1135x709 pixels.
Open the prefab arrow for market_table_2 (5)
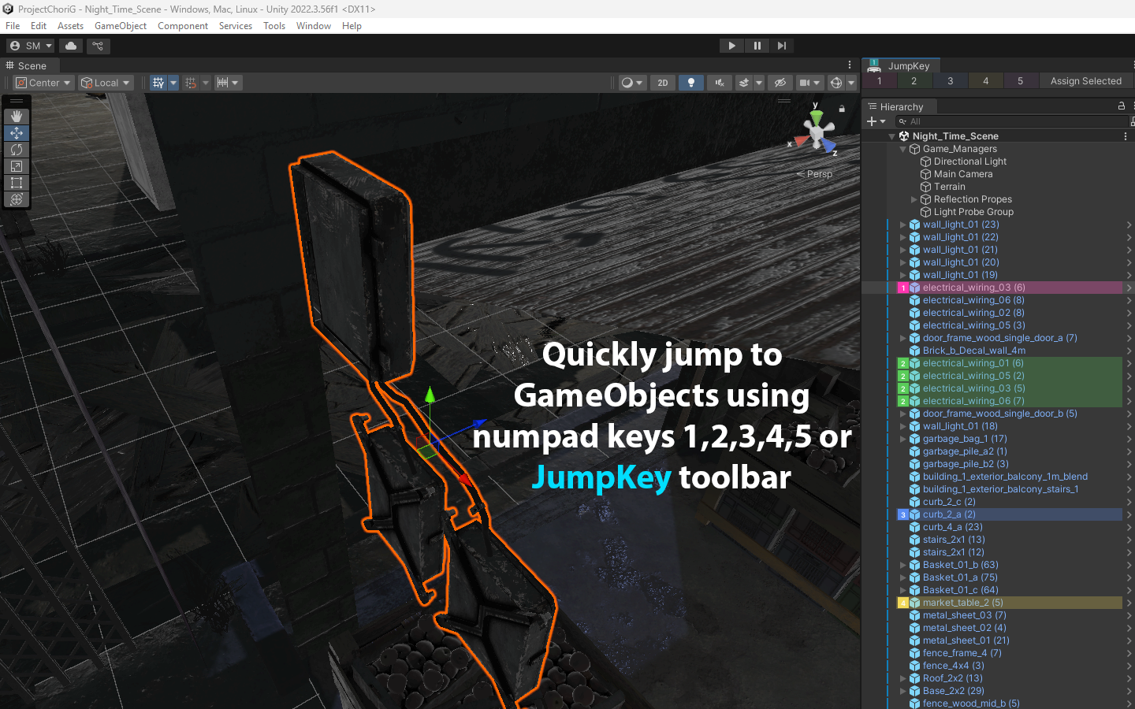(x=1129, y=603)
